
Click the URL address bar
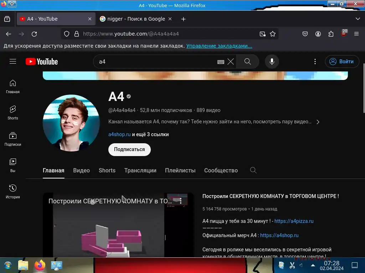pyautogui.click(x=170, y=34)
